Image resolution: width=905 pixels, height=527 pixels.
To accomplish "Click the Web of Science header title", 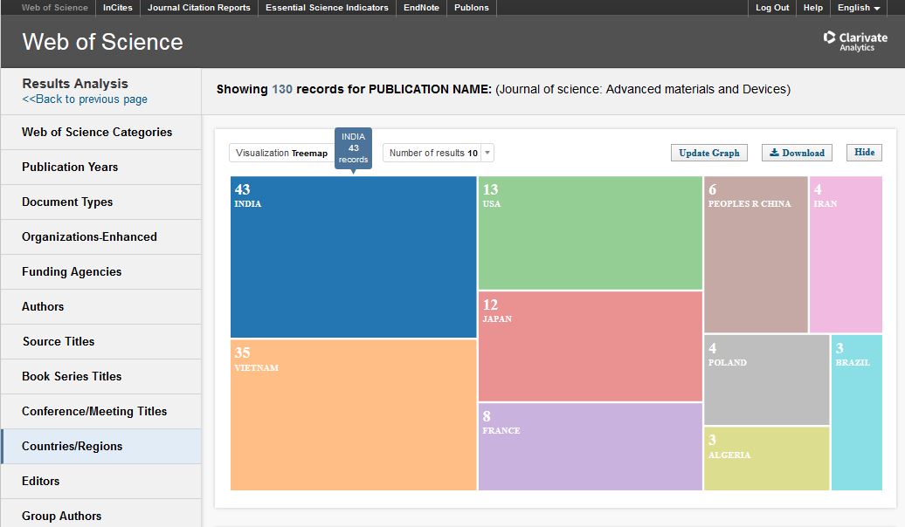I will tap(103, 42).
